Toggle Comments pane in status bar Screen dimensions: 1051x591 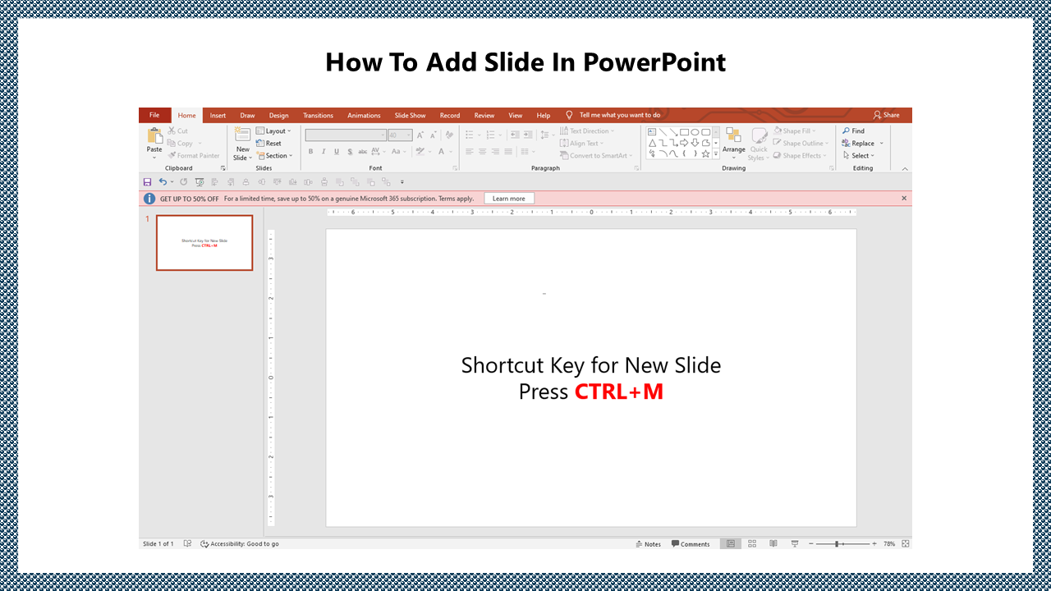coord(691,544)
